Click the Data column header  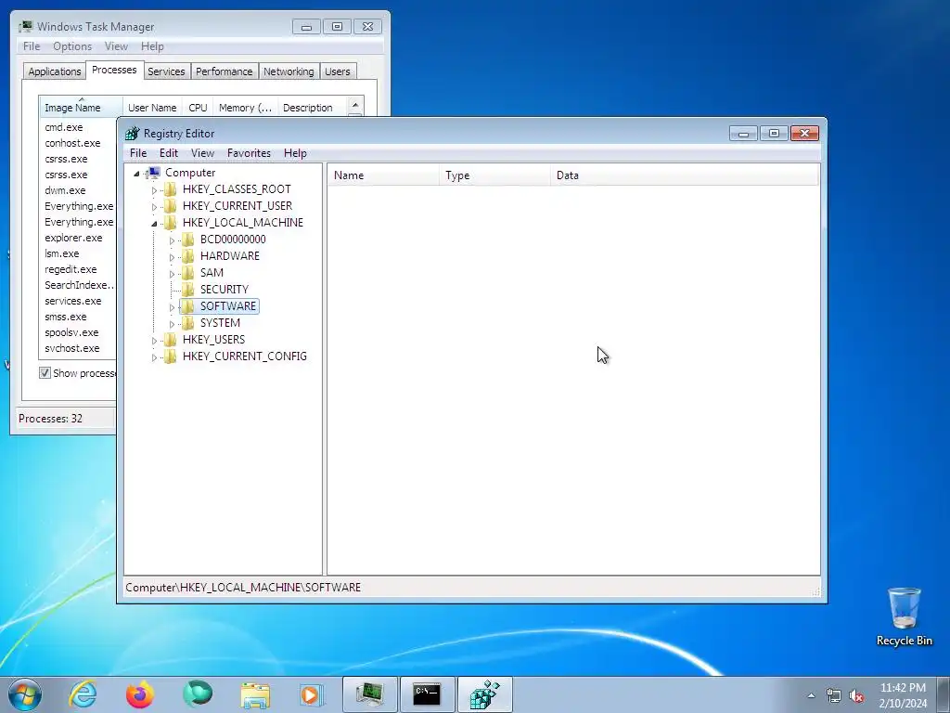[685, 175]
